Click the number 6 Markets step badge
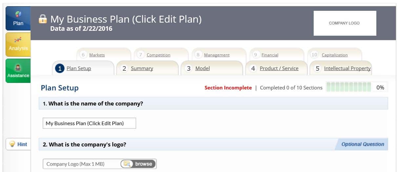Image resolution: width=398 pixels, height=172 pixels. (83, 55)
